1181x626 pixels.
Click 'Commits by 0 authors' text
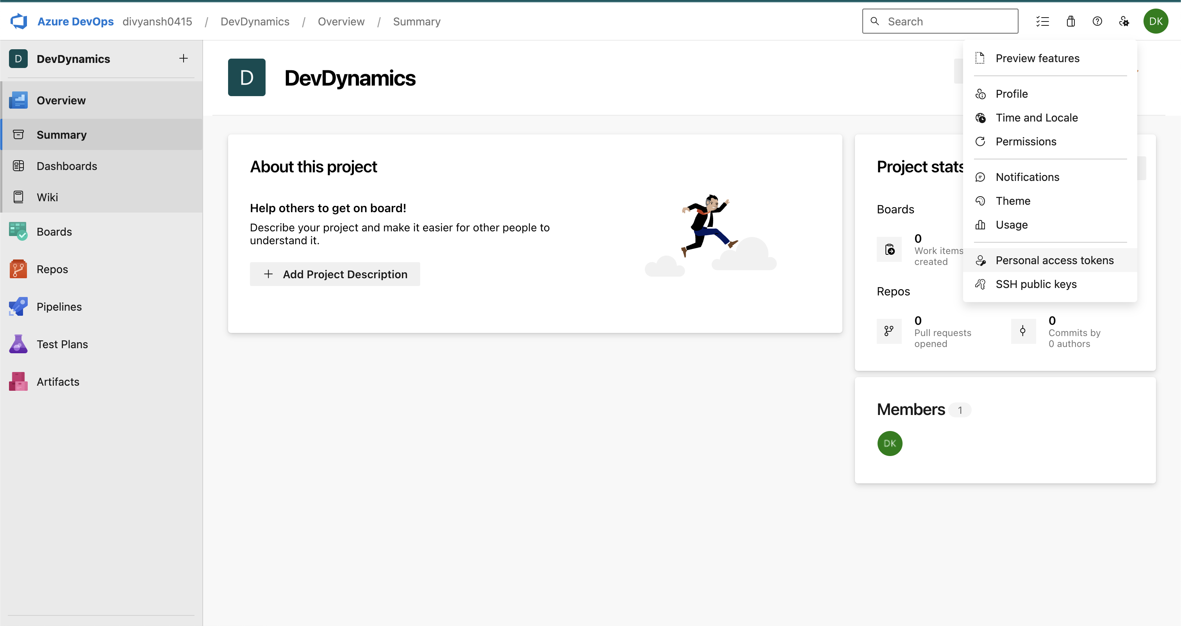coord(1074,338)
